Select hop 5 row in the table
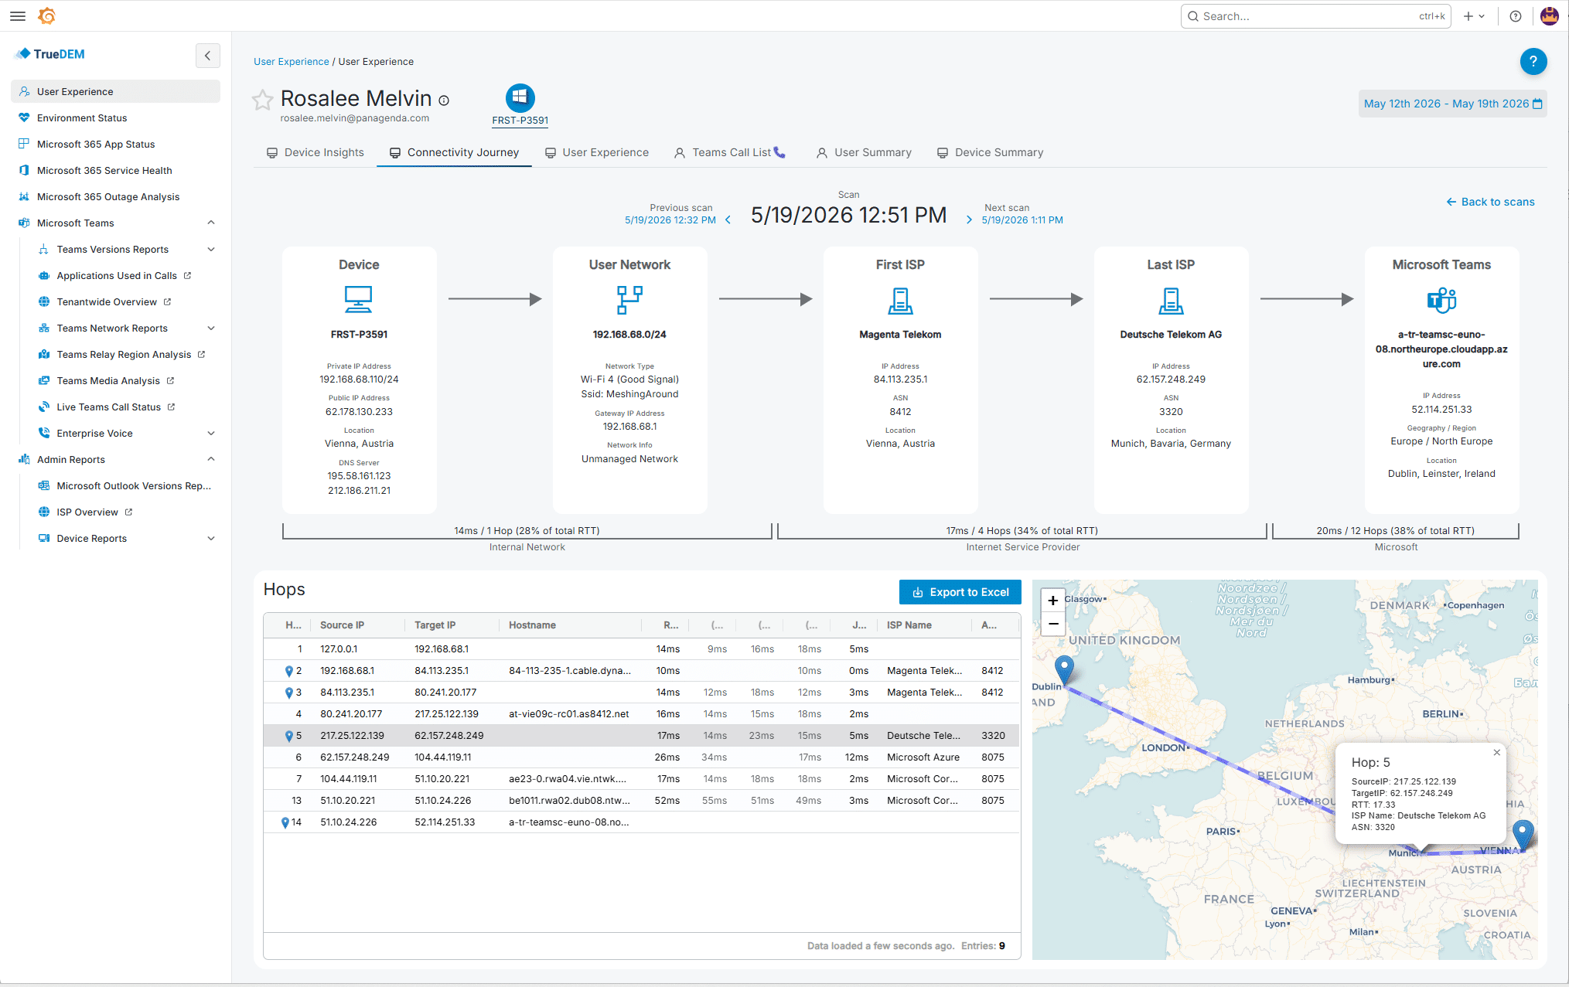This screenshot has height=987, width=1569. tap(641, 736)
